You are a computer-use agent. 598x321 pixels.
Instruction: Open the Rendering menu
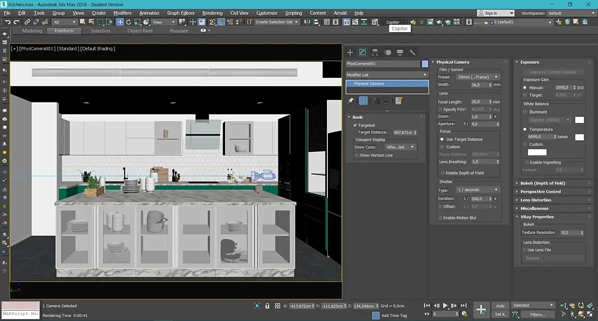pyautogui.click(x=212, y=13)
